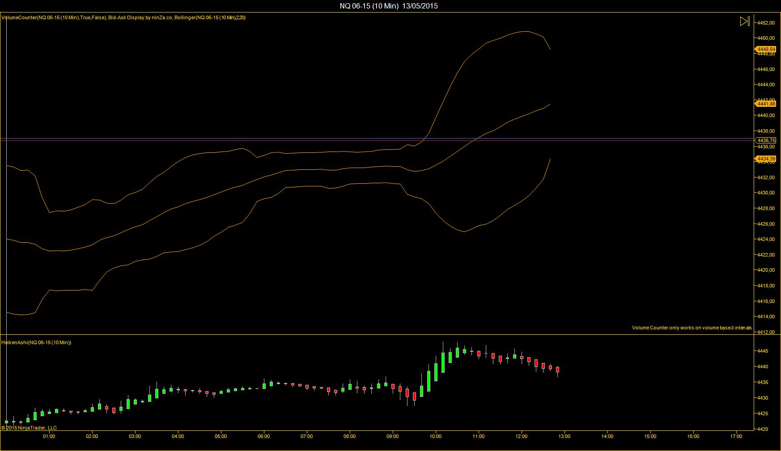This screenshot has width=781, height=451.
Task: Click the 14:00 time axis label
Action: (x=607, y=437)
